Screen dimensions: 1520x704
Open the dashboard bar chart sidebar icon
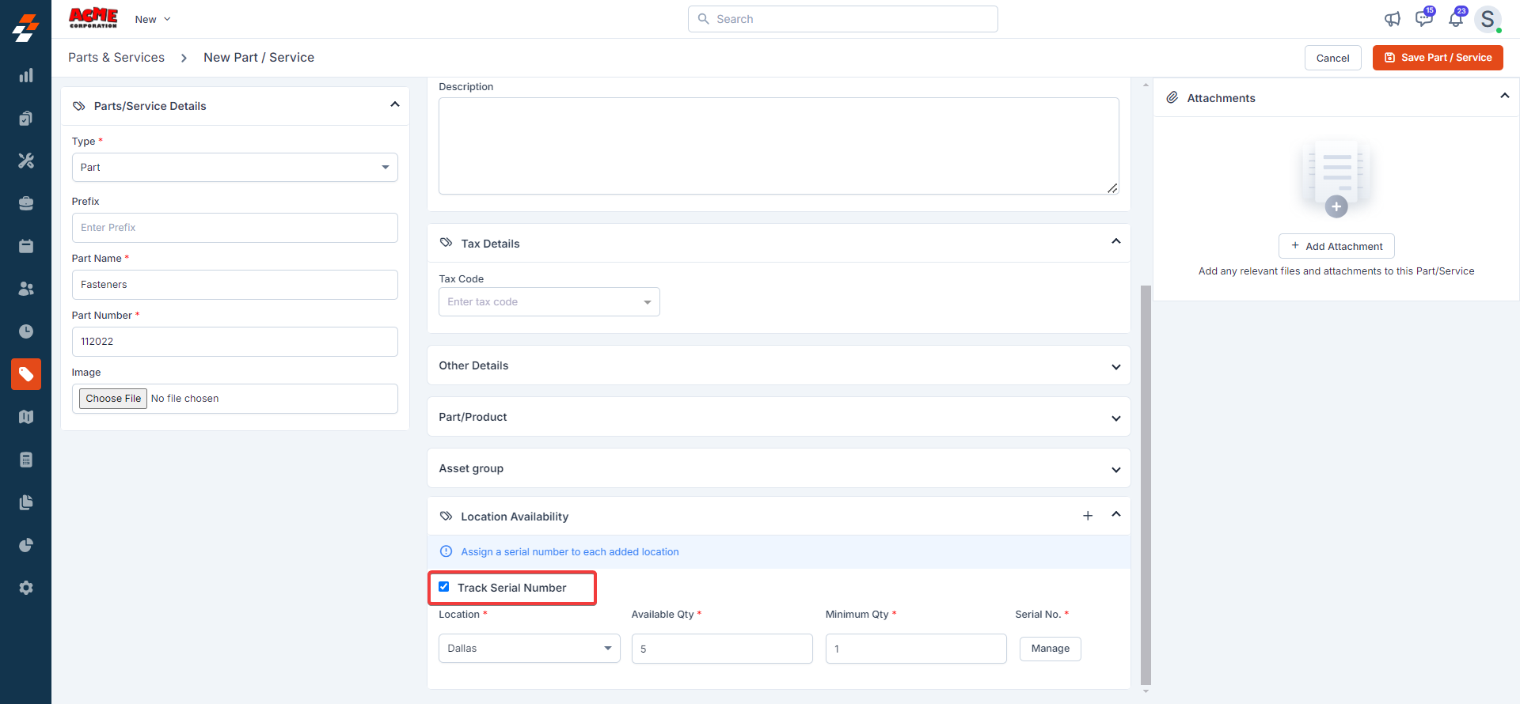coord(26,76)
